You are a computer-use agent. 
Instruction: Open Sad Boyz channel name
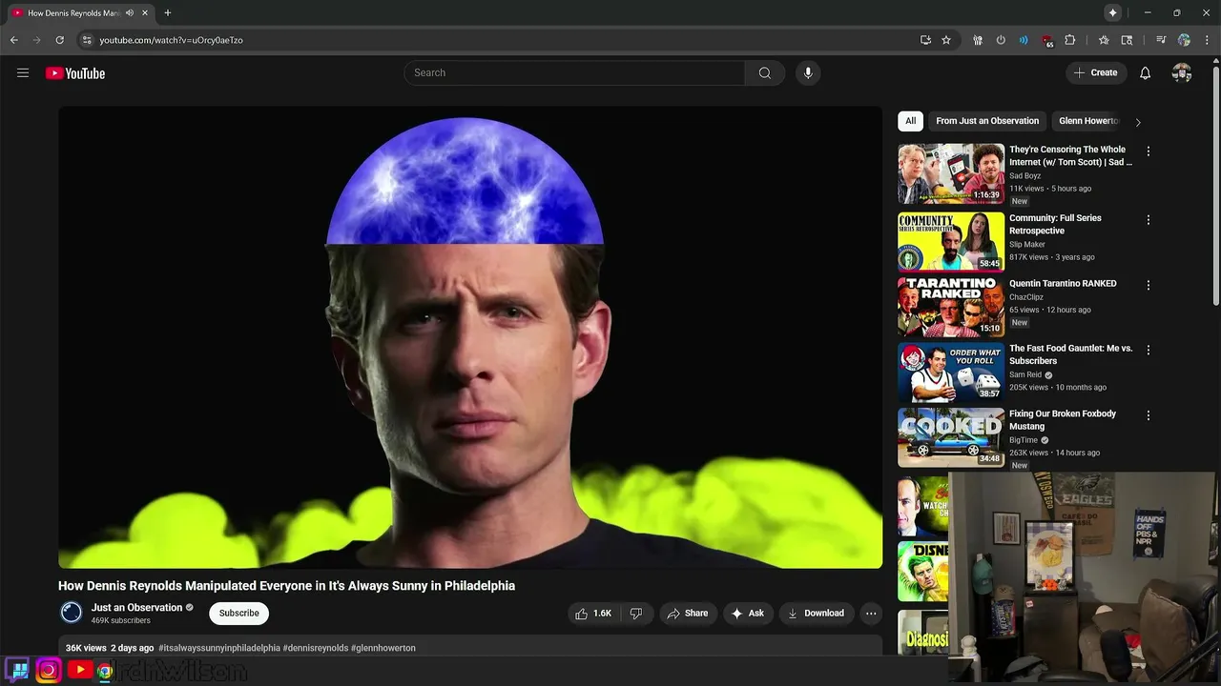[1024, 176]
